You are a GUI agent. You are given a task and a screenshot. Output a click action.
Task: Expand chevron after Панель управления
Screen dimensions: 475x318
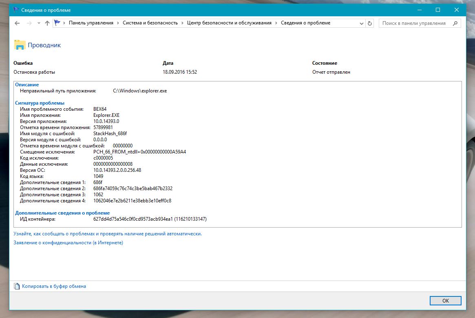[x=118, y=23]
